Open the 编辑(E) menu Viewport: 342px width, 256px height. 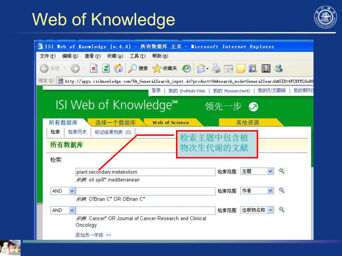click(x=70, y=56)
